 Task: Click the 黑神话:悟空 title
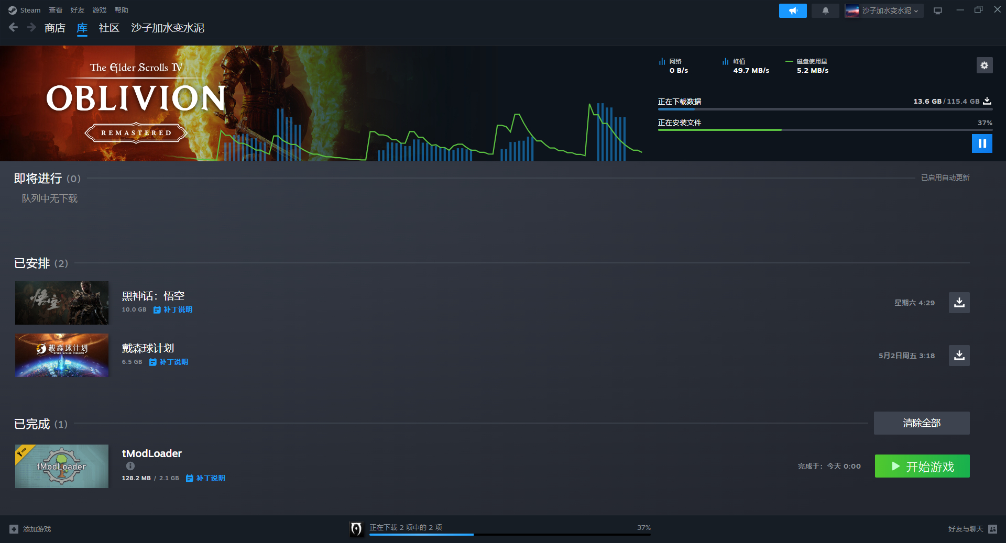(x=153, y=296)
